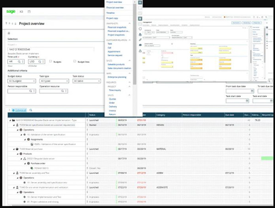Image resolution: width=275 pixels, height=208 pixels.
Task: Tick the Budget lines checkbox
Action: (x=75, y=61)
